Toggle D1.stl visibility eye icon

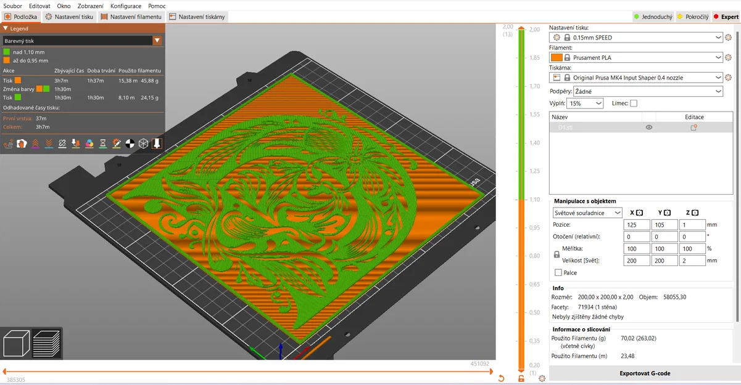point(649,127)
